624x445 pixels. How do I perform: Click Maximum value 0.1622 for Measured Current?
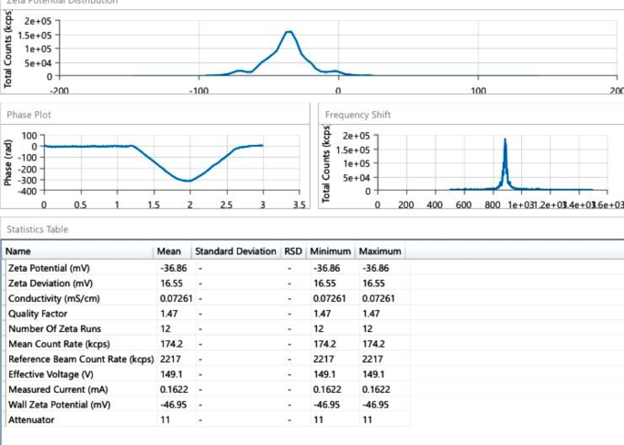point(376,389)
